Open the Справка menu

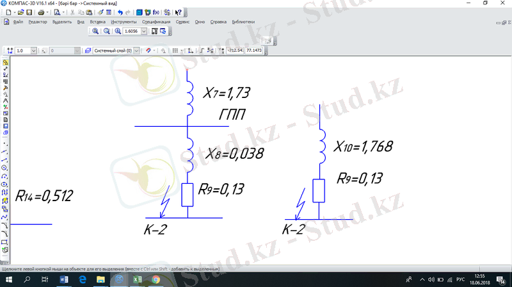tap(218, 22)
